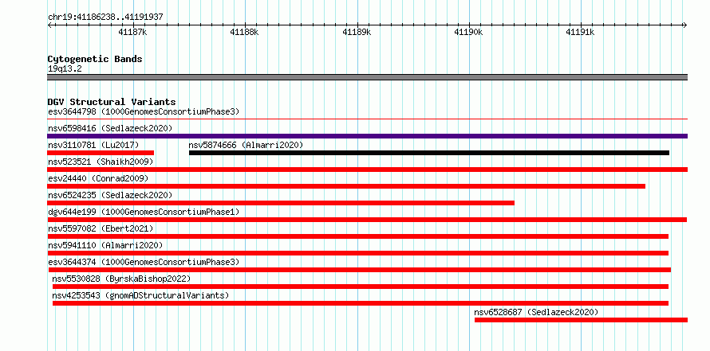Screen dimensions: 710x351
Task: Click the chr19:41186238..41191937 region label
Action: [x=105, y=18]
